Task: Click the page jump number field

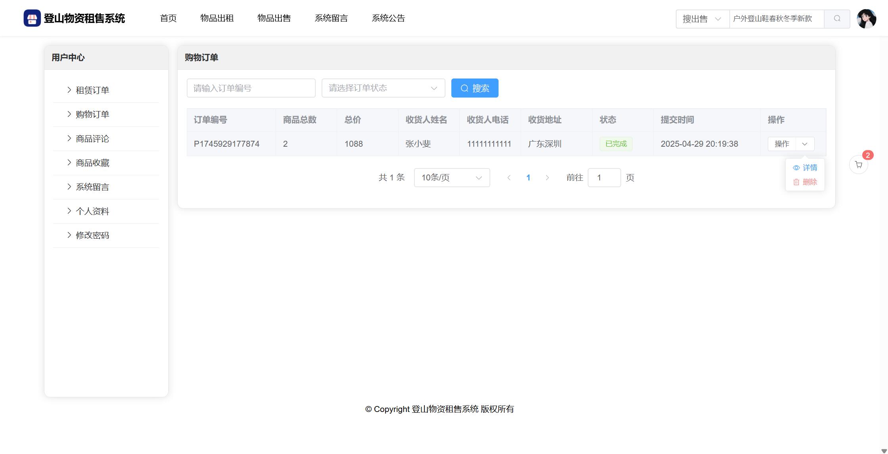Action: tap(604, 178)
